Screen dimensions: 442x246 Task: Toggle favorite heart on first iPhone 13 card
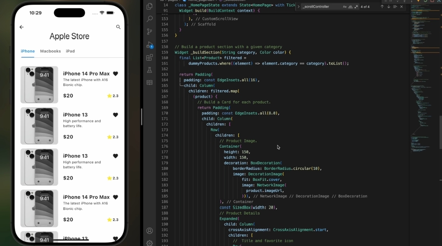115,115
